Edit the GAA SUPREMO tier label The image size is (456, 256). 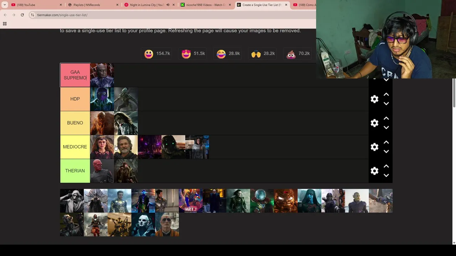[75, 75]
